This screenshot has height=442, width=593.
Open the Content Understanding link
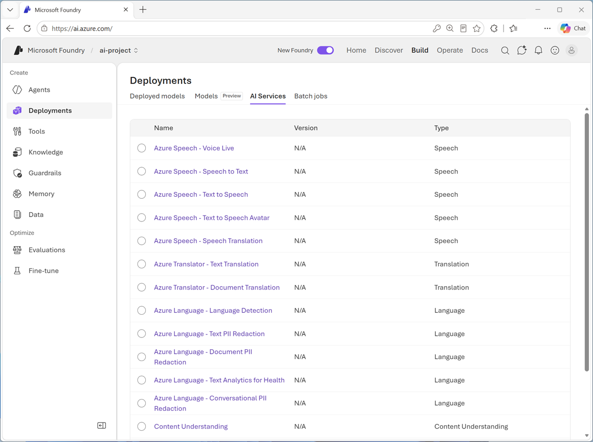tap(191, 426)
